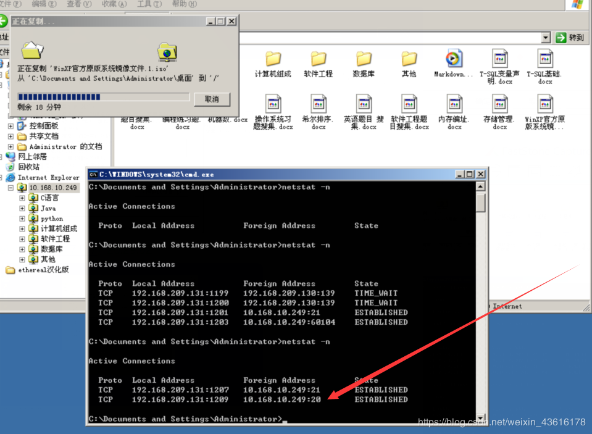
Task: Expand 数据库 node in folder tree
Action: click(22, 249)
